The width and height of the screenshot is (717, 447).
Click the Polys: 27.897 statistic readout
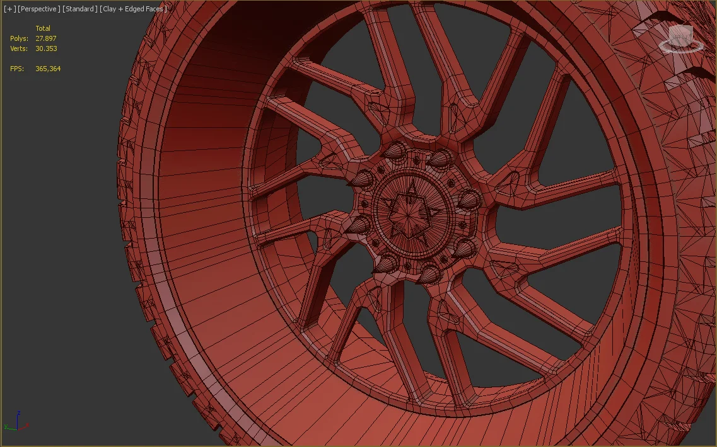pyautogui.click(x=33, y=38)
